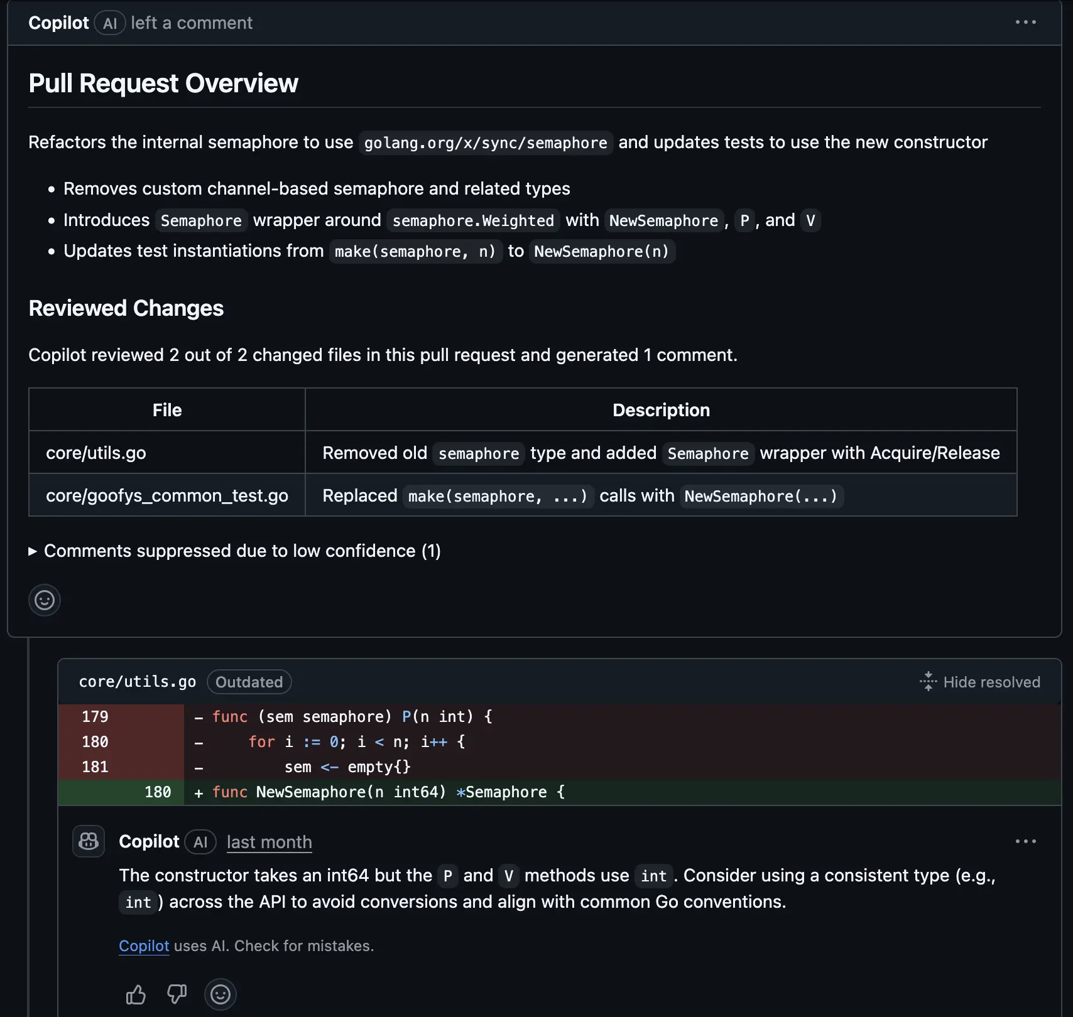This screenshot has width=1073, height=1017.
Task: Click the collapse icon beside Hide resolved
Action: 928,682
